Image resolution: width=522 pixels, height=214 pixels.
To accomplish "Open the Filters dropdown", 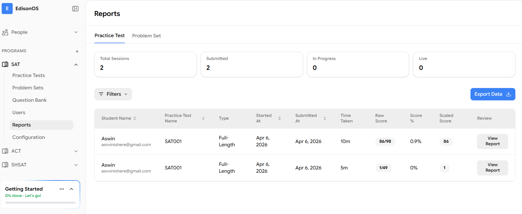I will pyautogui.click(x=113, y=94).
